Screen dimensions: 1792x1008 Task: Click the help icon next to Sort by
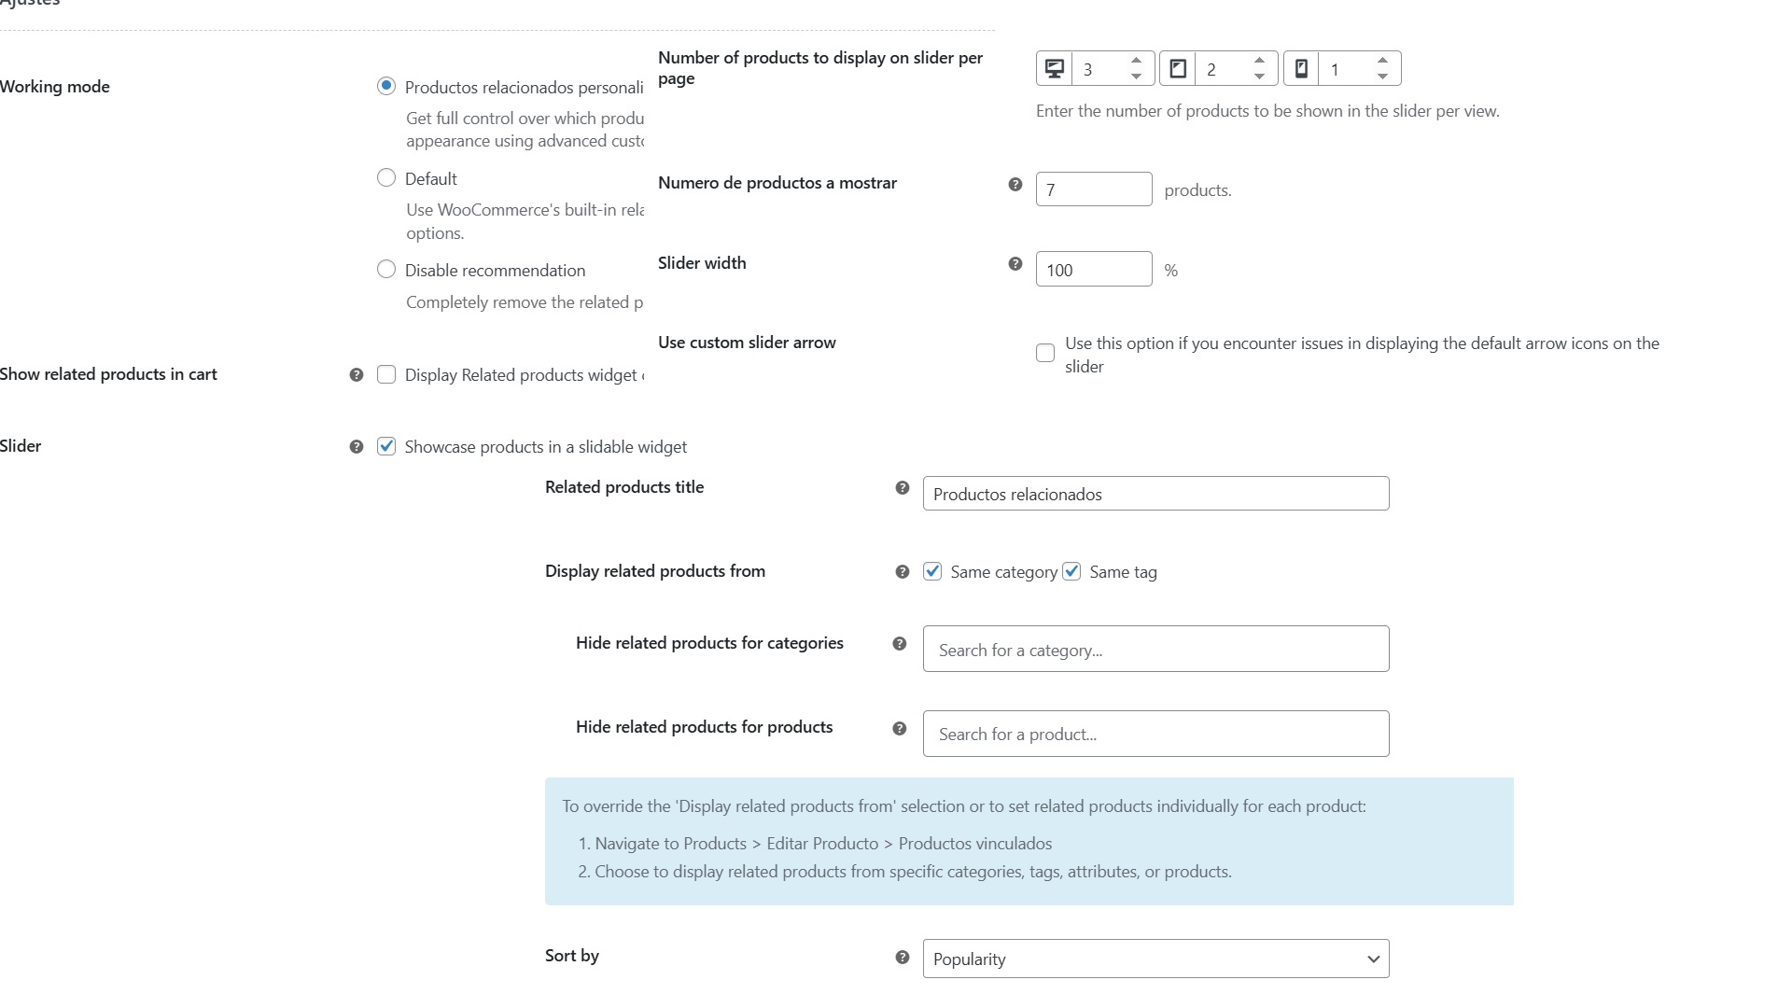903,957
